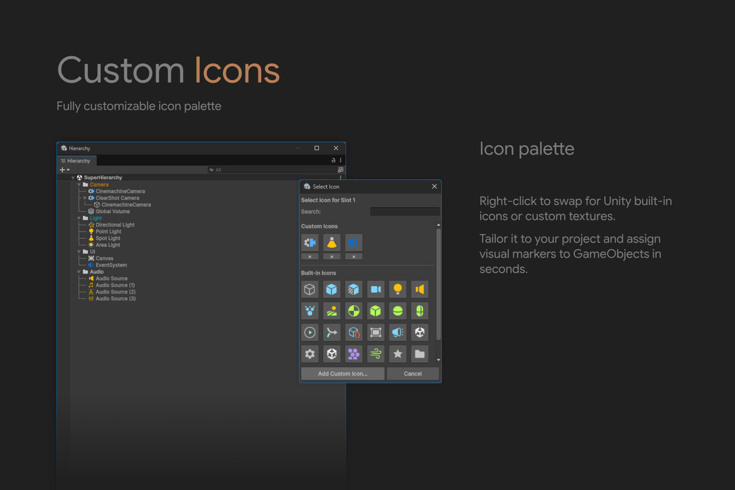Click the icon list scroll-down arrow
Image resolution: width=735 pixels, height=490 pixels.
click(x=439, y=360)
